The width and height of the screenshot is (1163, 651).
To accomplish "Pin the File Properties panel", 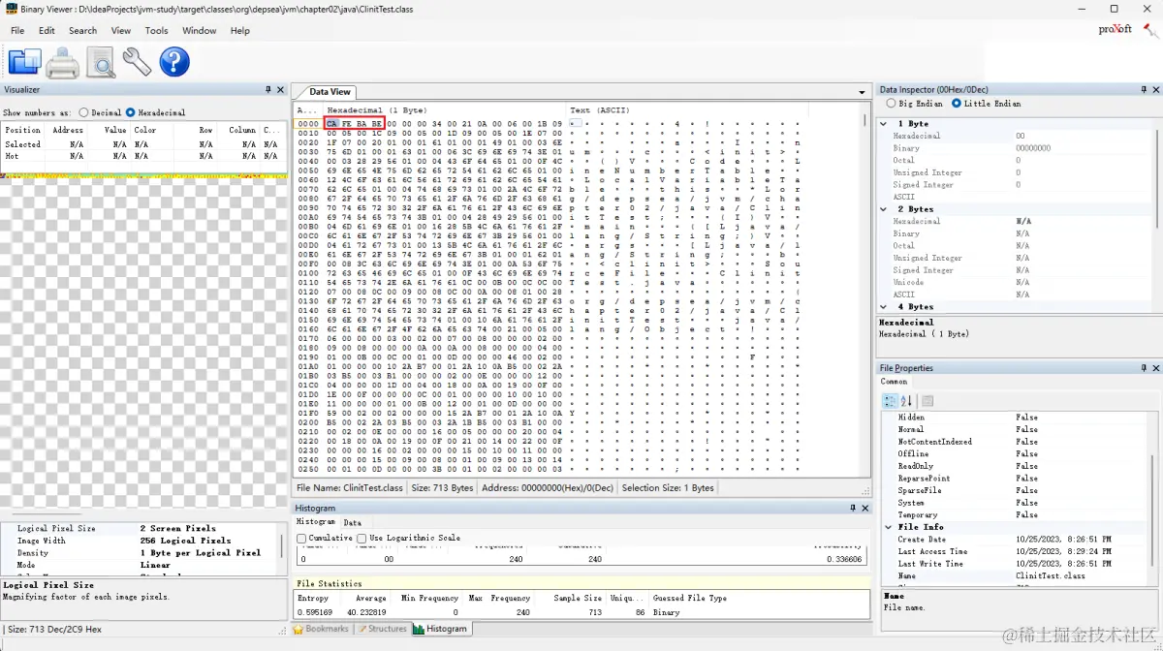I will 1143,368.
